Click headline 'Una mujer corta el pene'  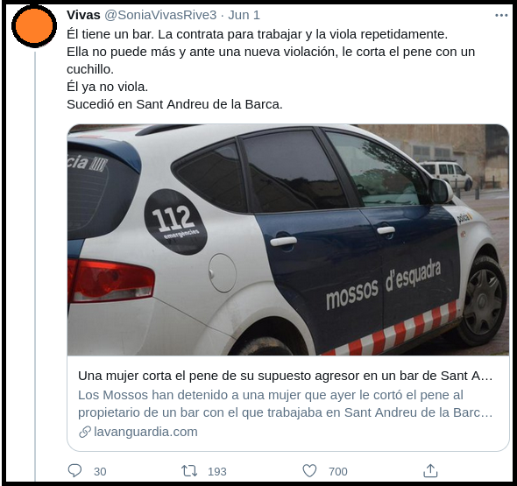coord(285,376)
